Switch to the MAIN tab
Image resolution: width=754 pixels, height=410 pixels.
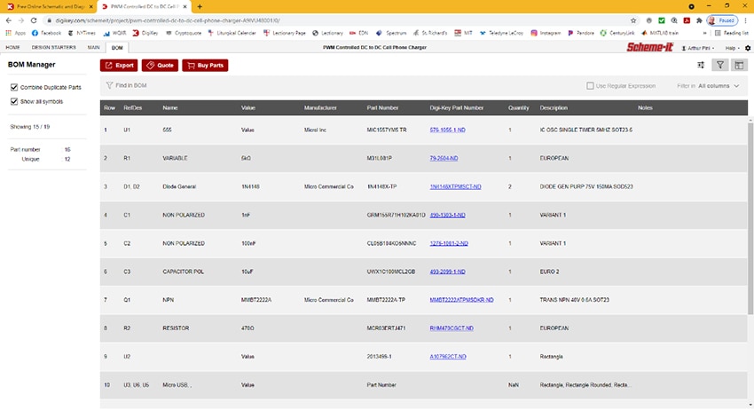tap(93, 47)
